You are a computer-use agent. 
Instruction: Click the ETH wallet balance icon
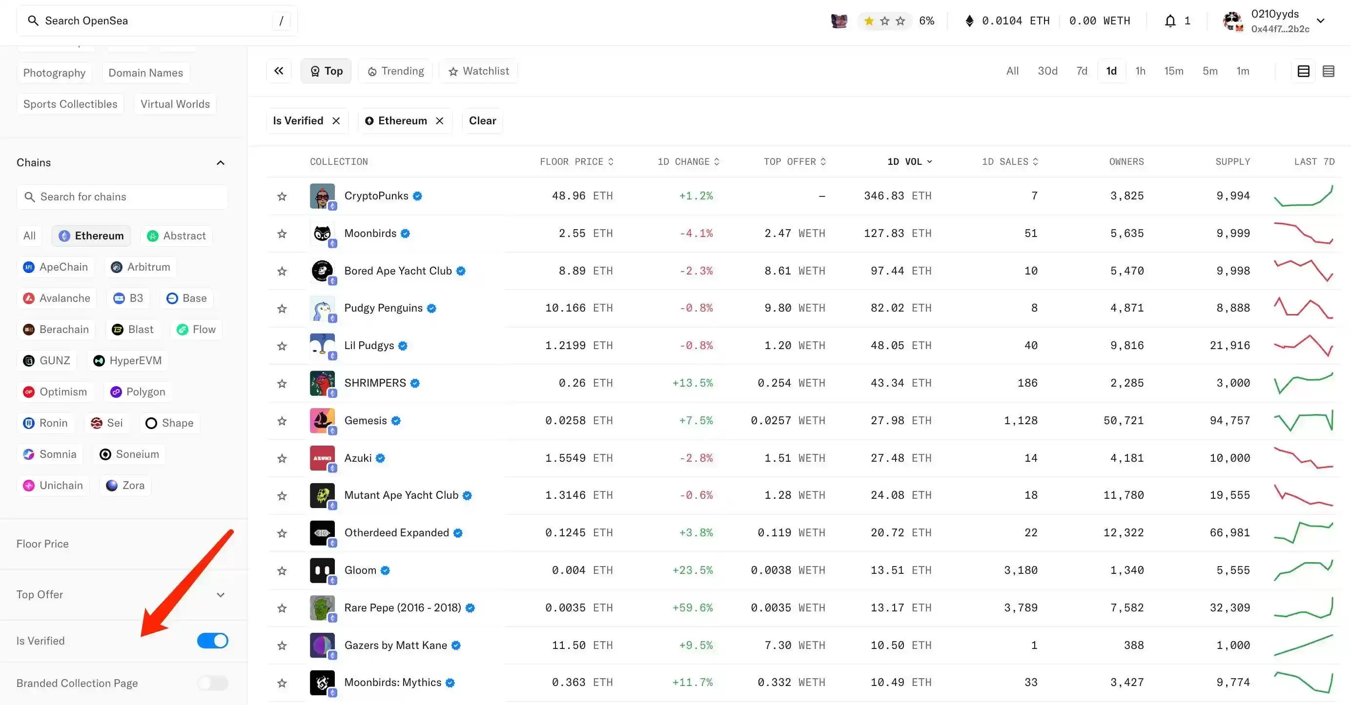pyautogui.click(x=969, y=21)
